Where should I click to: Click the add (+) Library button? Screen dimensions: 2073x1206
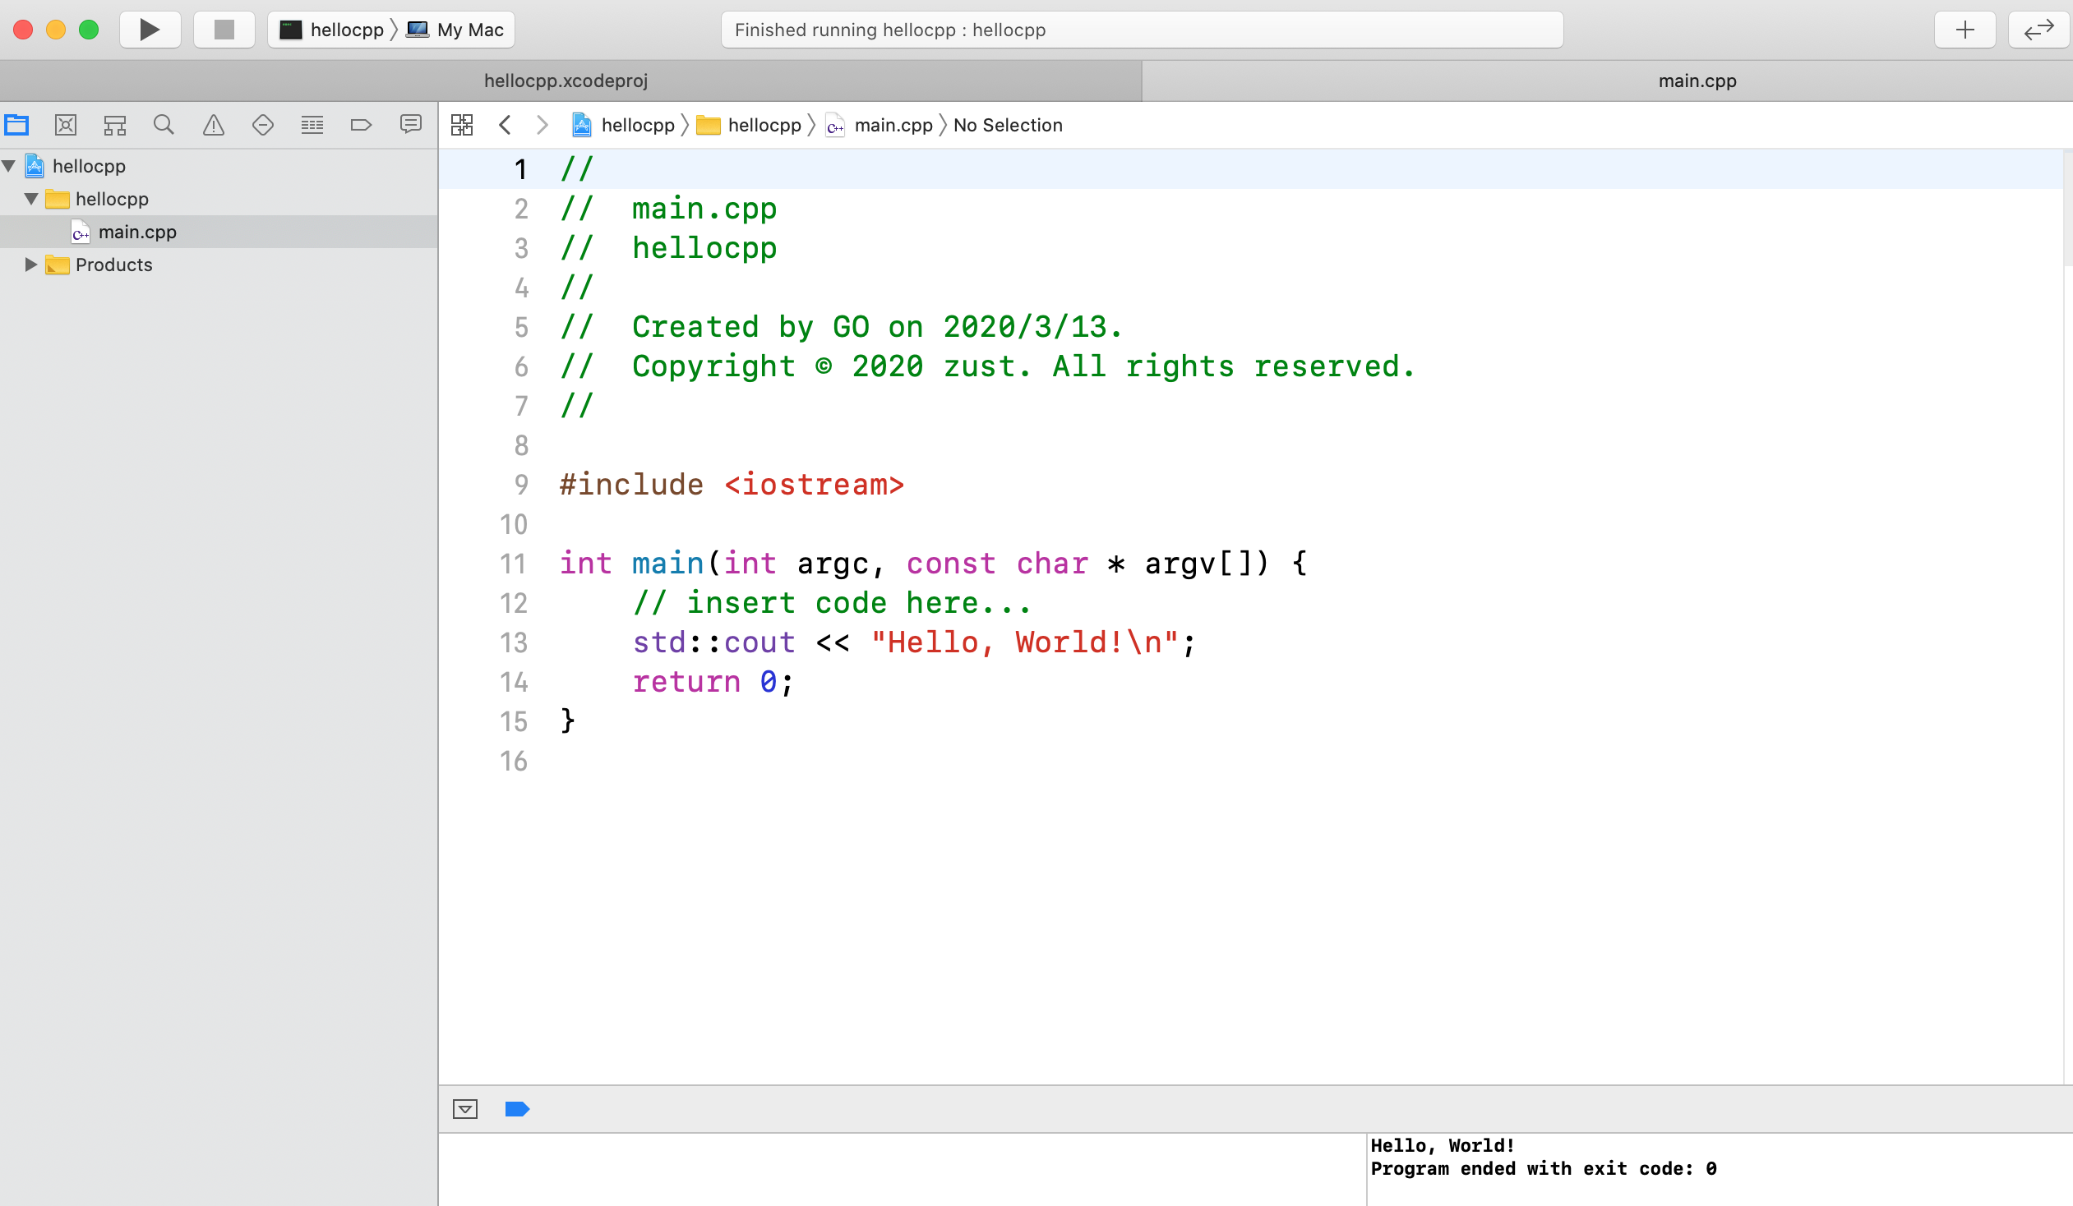pyautogui.click(x=1965, y=30)
